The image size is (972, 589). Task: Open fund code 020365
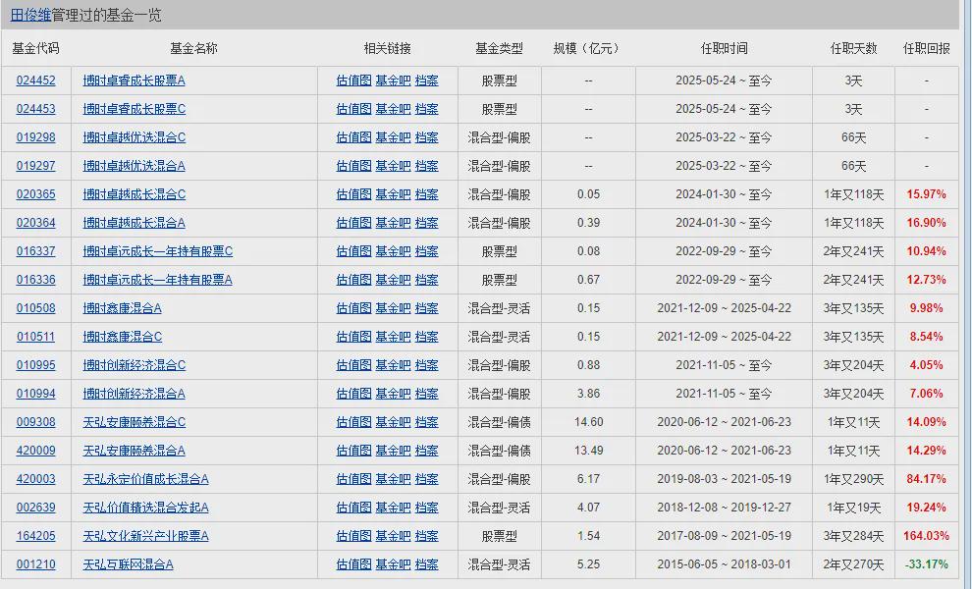(x=36, y=194)
